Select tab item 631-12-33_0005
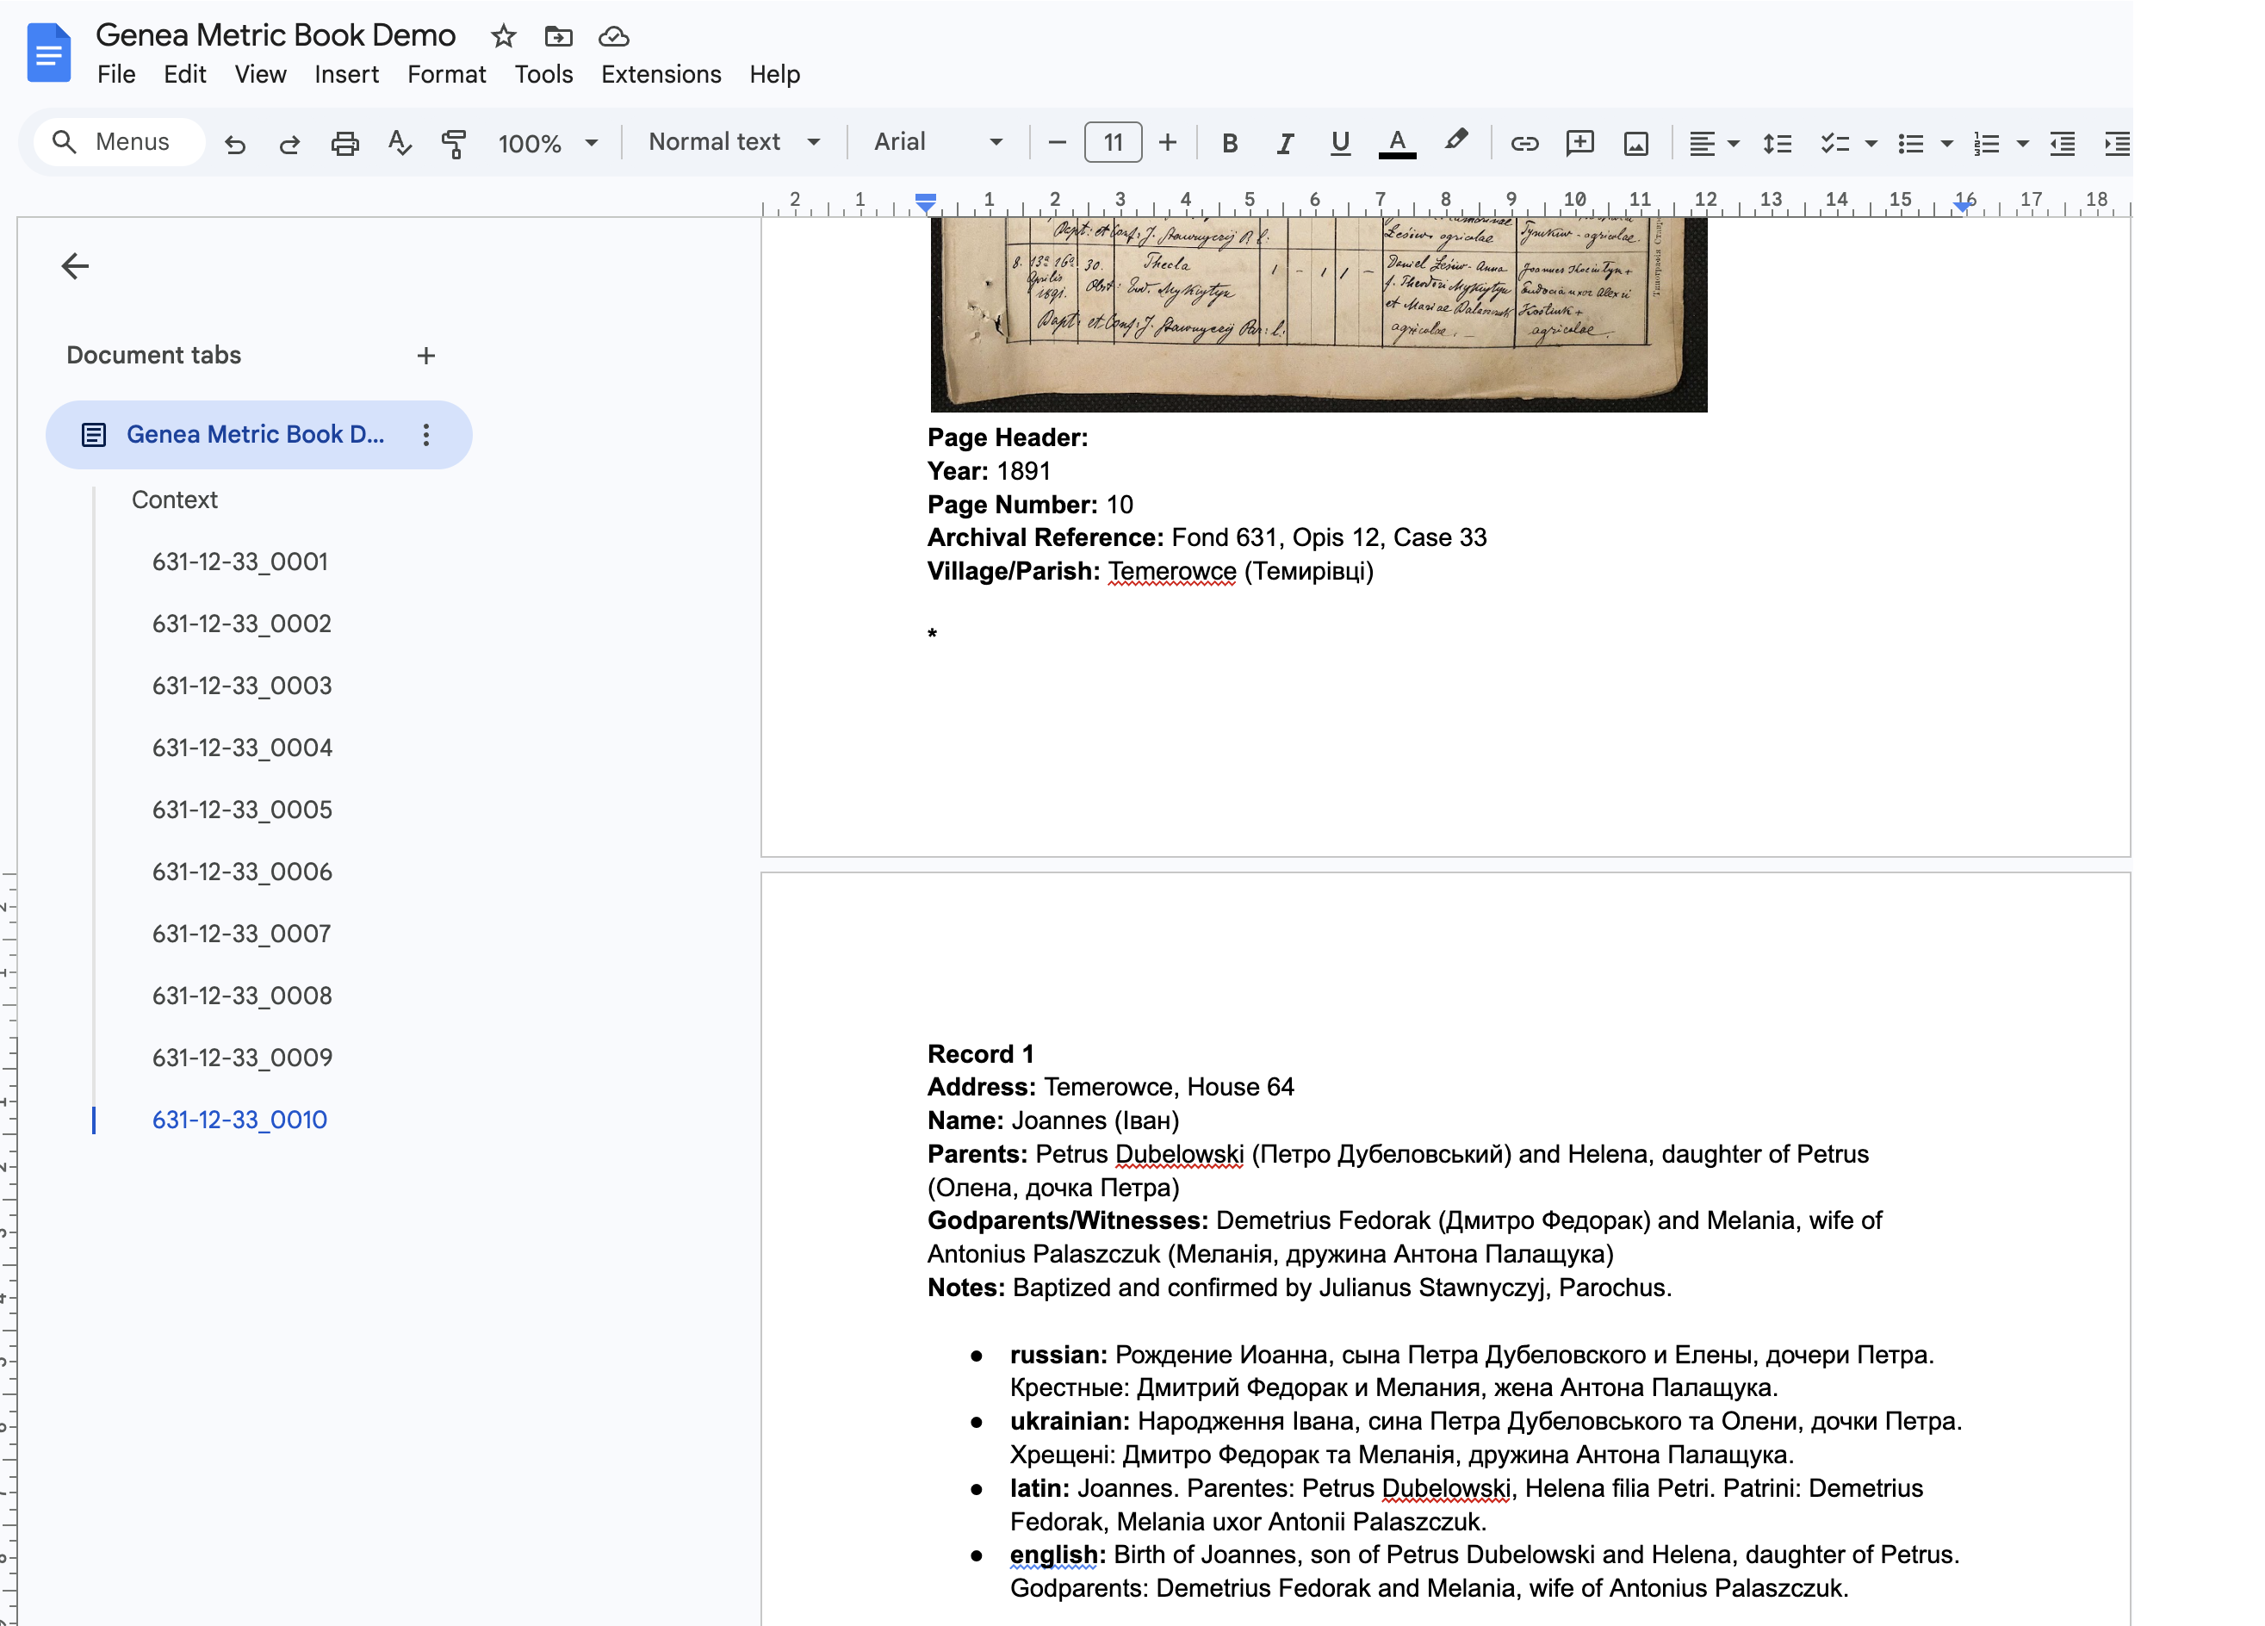 click(x=242, y=809)
